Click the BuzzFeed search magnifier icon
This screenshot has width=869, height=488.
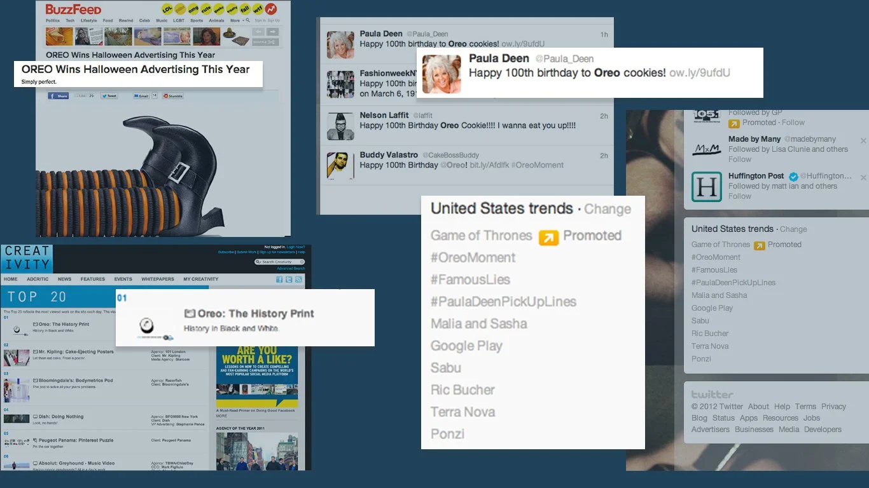[247, 20]
